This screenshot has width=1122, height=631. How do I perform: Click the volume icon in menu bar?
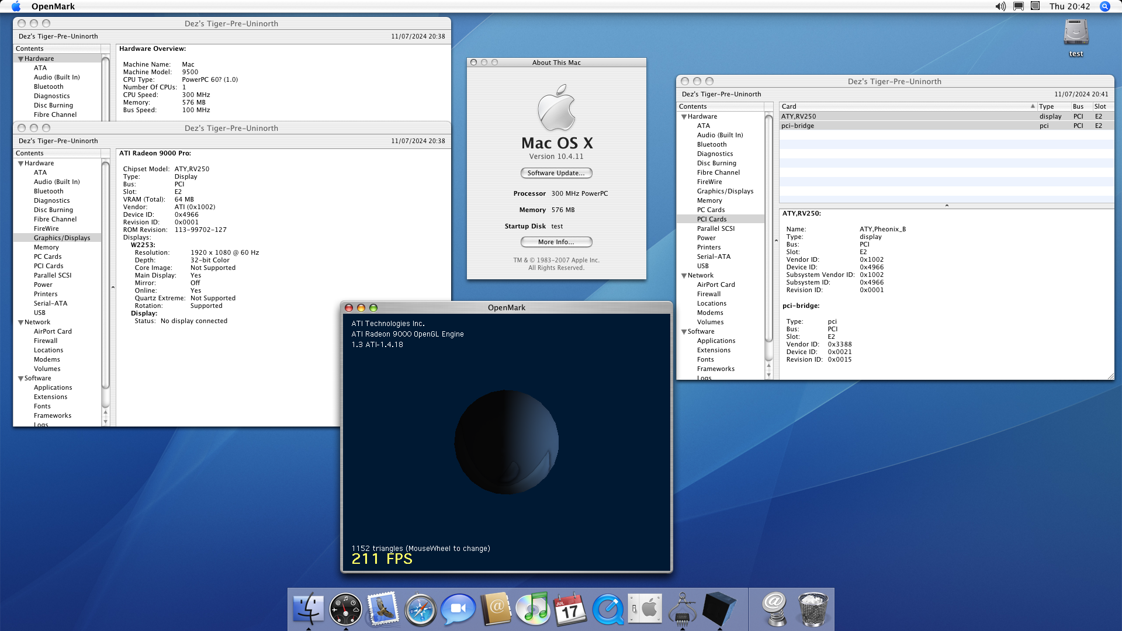pos(1000,6)
